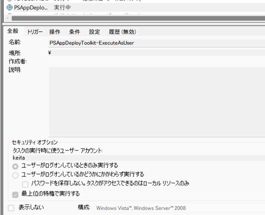Click タスクの実行時に使うユーザー アカウント label
265x215 pixels.
point(58,150)
